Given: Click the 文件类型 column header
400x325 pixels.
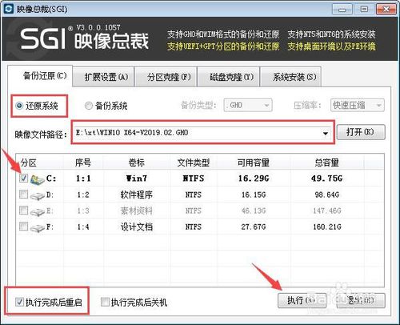Looking at the screenshot, I should pyautogui.click(x=194, y=162).
